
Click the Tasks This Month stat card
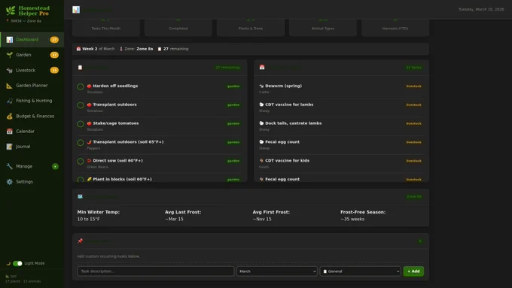(x=106, y=27)
